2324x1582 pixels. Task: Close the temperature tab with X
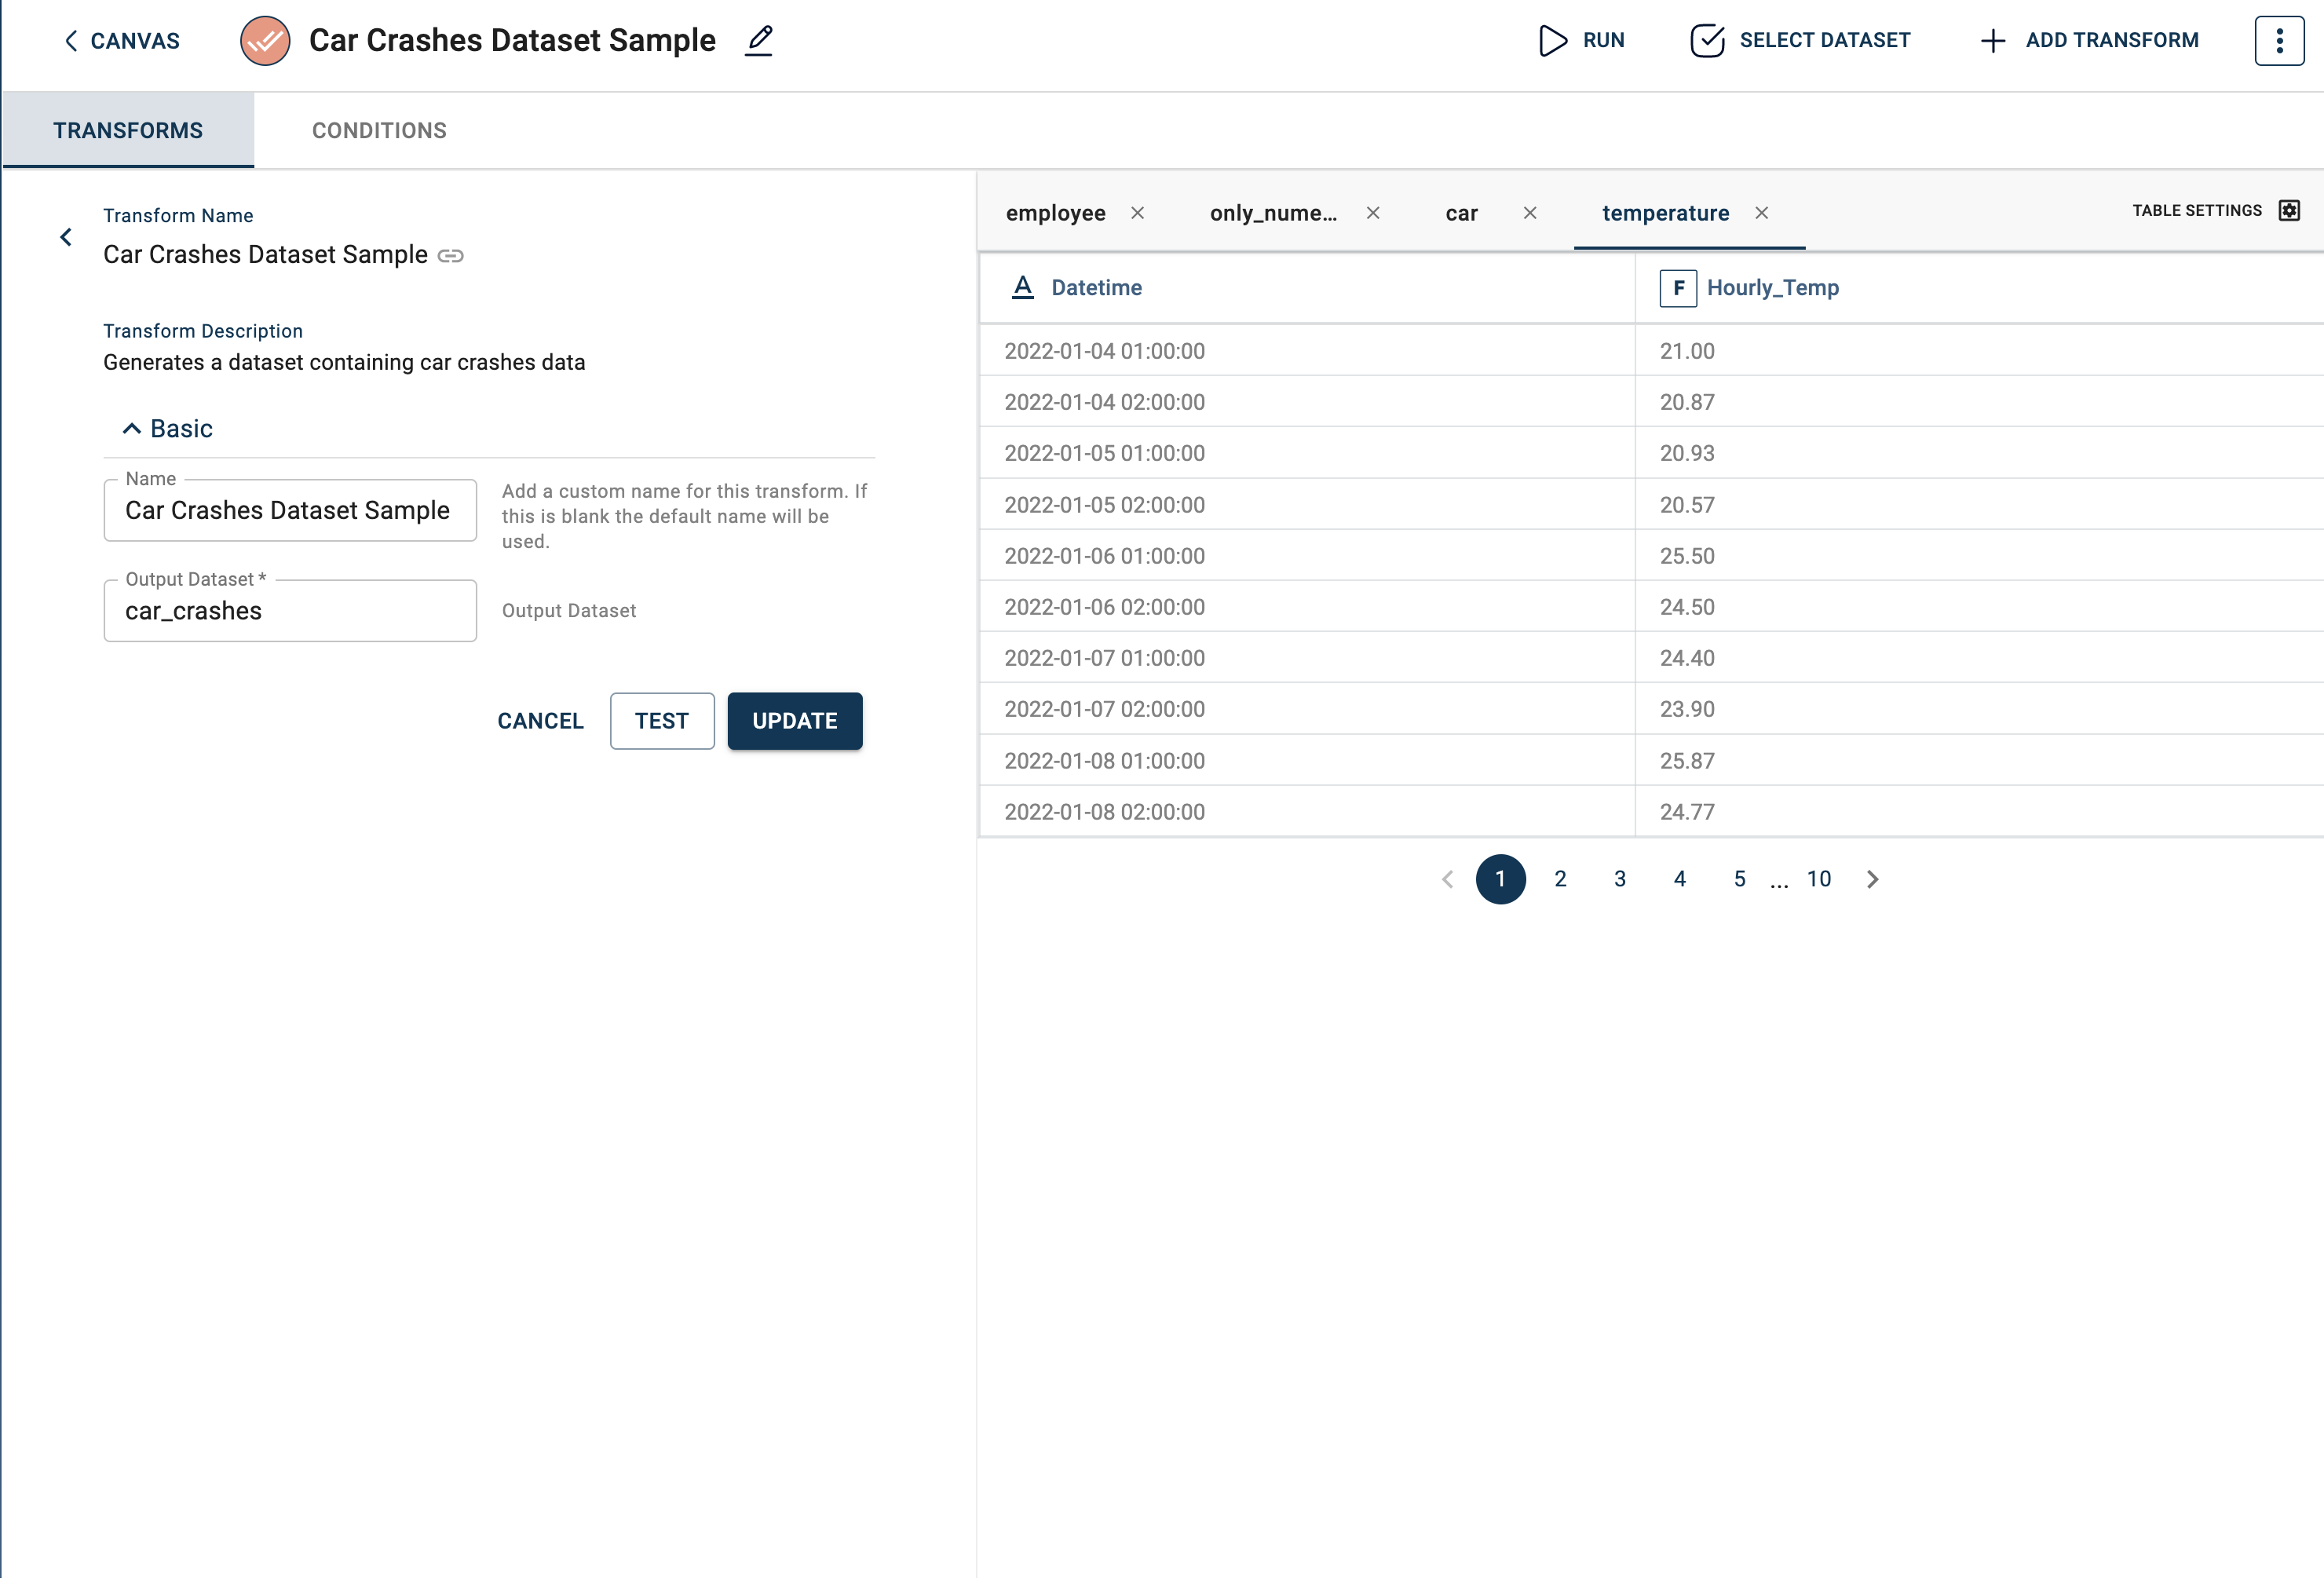[1761, 213]
